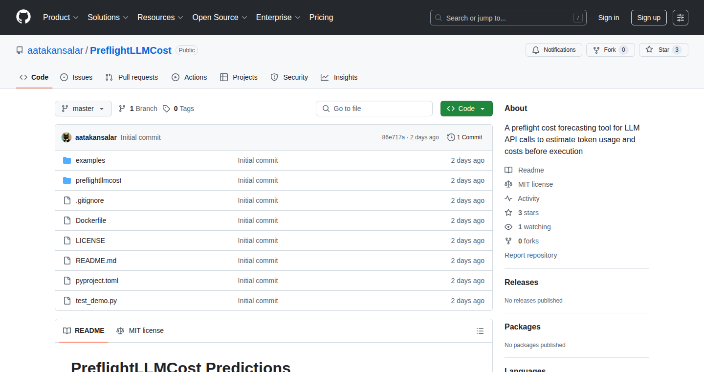Click the file icon beside .gitignore

(x=67, y=200)
